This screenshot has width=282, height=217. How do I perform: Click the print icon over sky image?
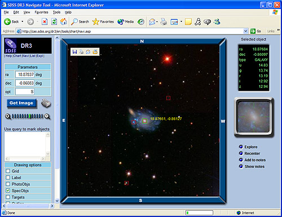click(81, 52)
